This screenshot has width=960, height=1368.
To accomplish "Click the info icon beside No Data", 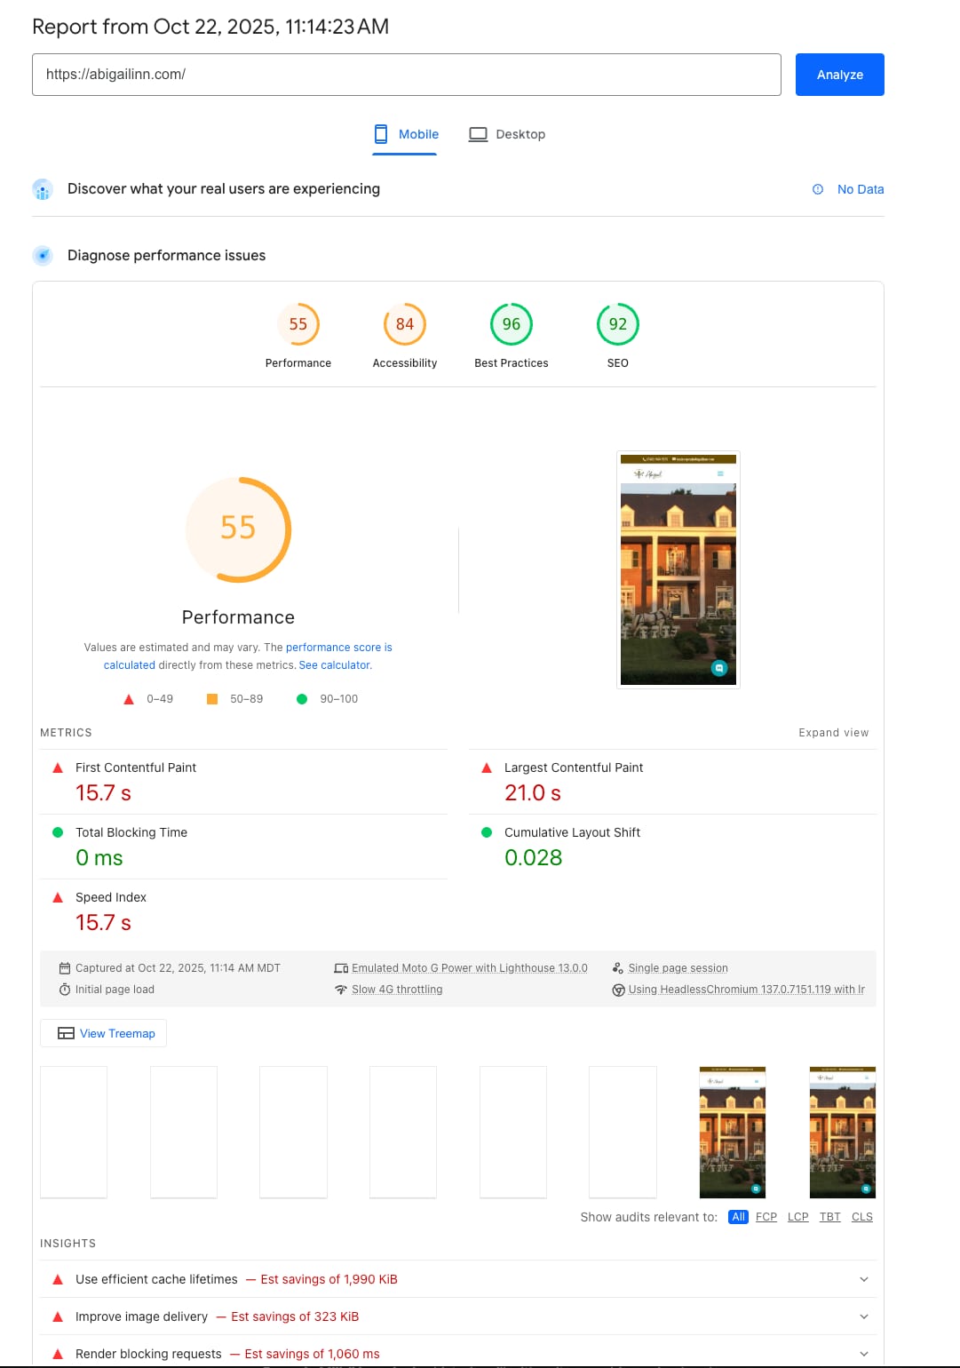I will click(818, 189).
